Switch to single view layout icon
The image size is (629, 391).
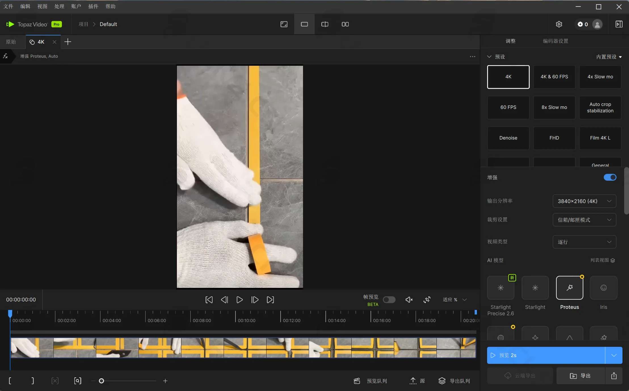pos(304,24)
